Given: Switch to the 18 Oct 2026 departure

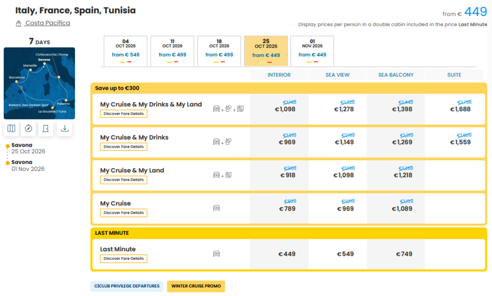Looking at the screenshot, I should click(219, 51).
